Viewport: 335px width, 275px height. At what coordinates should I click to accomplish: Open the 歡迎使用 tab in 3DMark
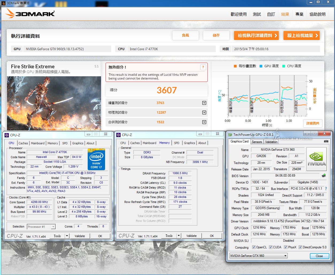239,14
